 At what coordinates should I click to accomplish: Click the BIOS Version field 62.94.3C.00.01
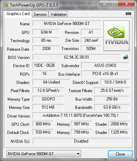click(x=76, y=57)
